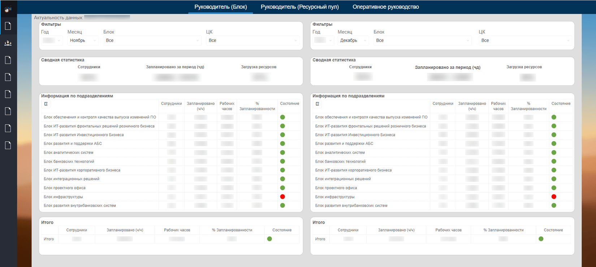Click export icon in November departments table
This screenshot has width=596, height=267.
point(46,104)
